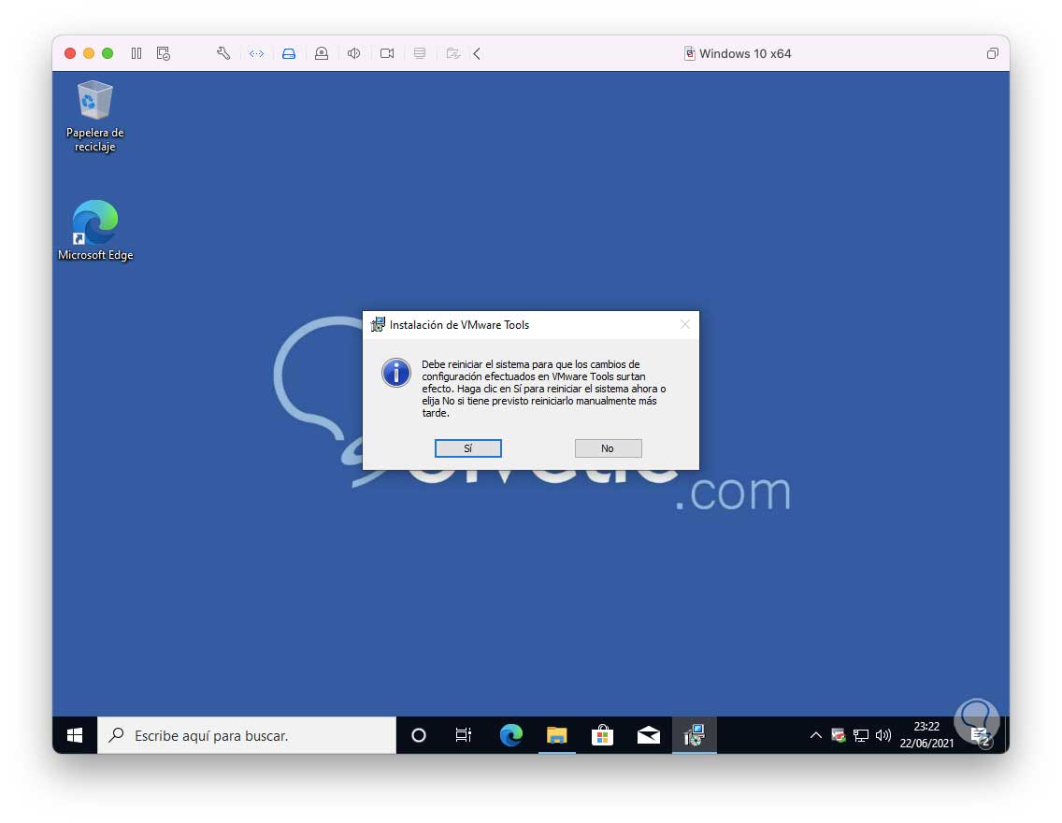Click the green macOS zoom button
1062x823 pixels.
point(108,53)
